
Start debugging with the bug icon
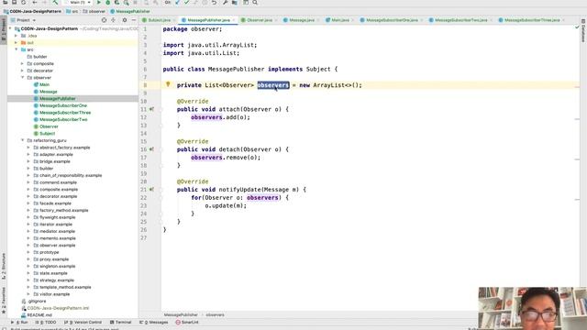tap(108, 3)
